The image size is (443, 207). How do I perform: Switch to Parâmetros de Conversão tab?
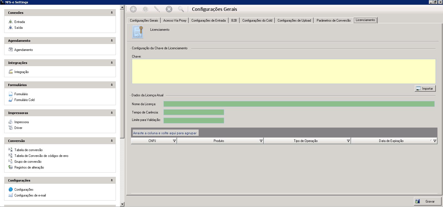tap(333, 20)
